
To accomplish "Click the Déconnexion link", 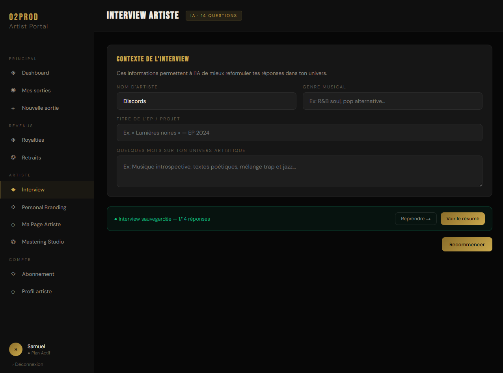I will pos(26,364).
